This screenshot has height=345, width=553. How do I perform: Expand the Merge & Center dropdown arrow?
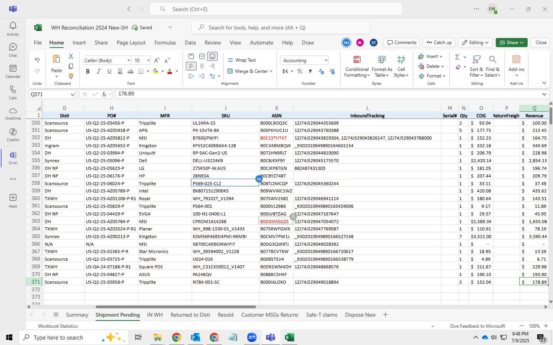click(271, 71)
